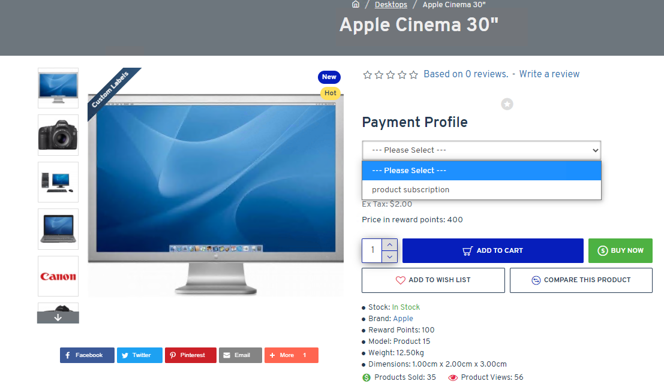Click Add to Cart button
The height and width of the screenshot is (387, 664).
tap(492, 251)
